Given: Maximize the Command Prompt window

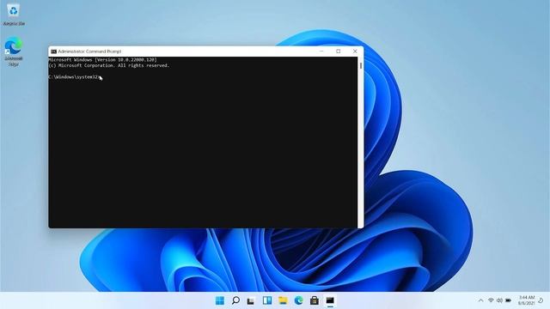Looking at the screenshot, I should coord(338,51).
